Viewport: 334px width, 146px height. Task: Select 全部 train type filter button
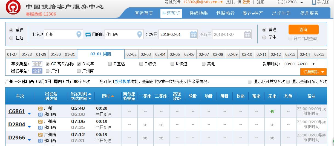tap(37, 64)
